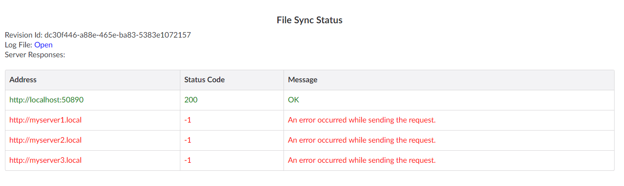The height and width of the screenshot is (186, 624).
Task: Click the Status Code column header
Action: tap(205, 80)
